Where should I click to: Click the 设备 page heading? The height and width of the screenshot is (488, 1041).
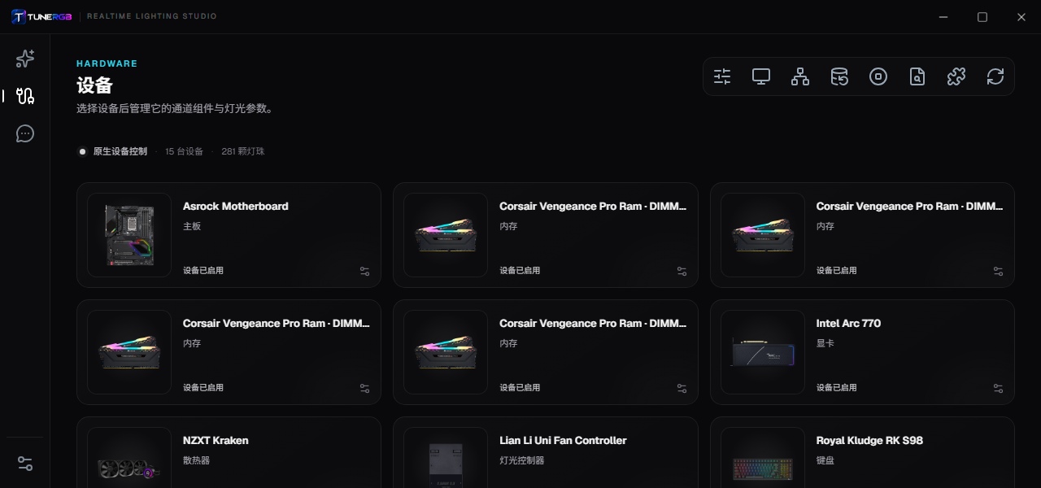pos(94,85)
